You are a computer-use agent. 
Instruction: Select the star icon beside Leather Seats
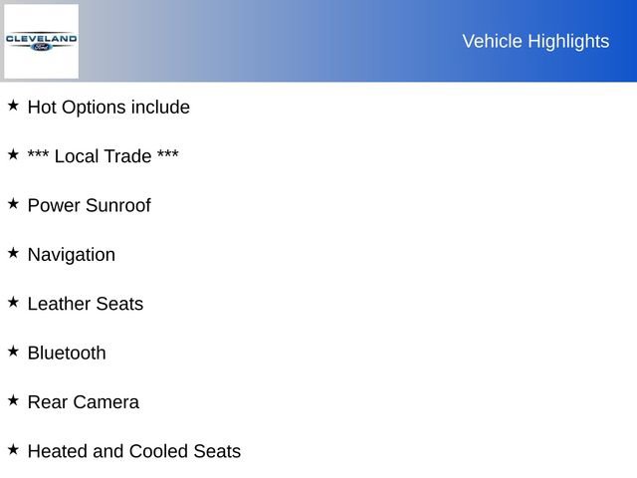[13, 301]
